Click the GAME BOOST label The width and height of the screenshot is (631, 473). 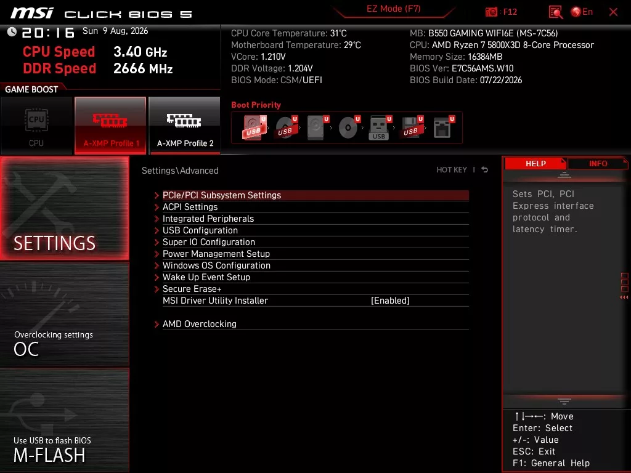pos(31,89)
